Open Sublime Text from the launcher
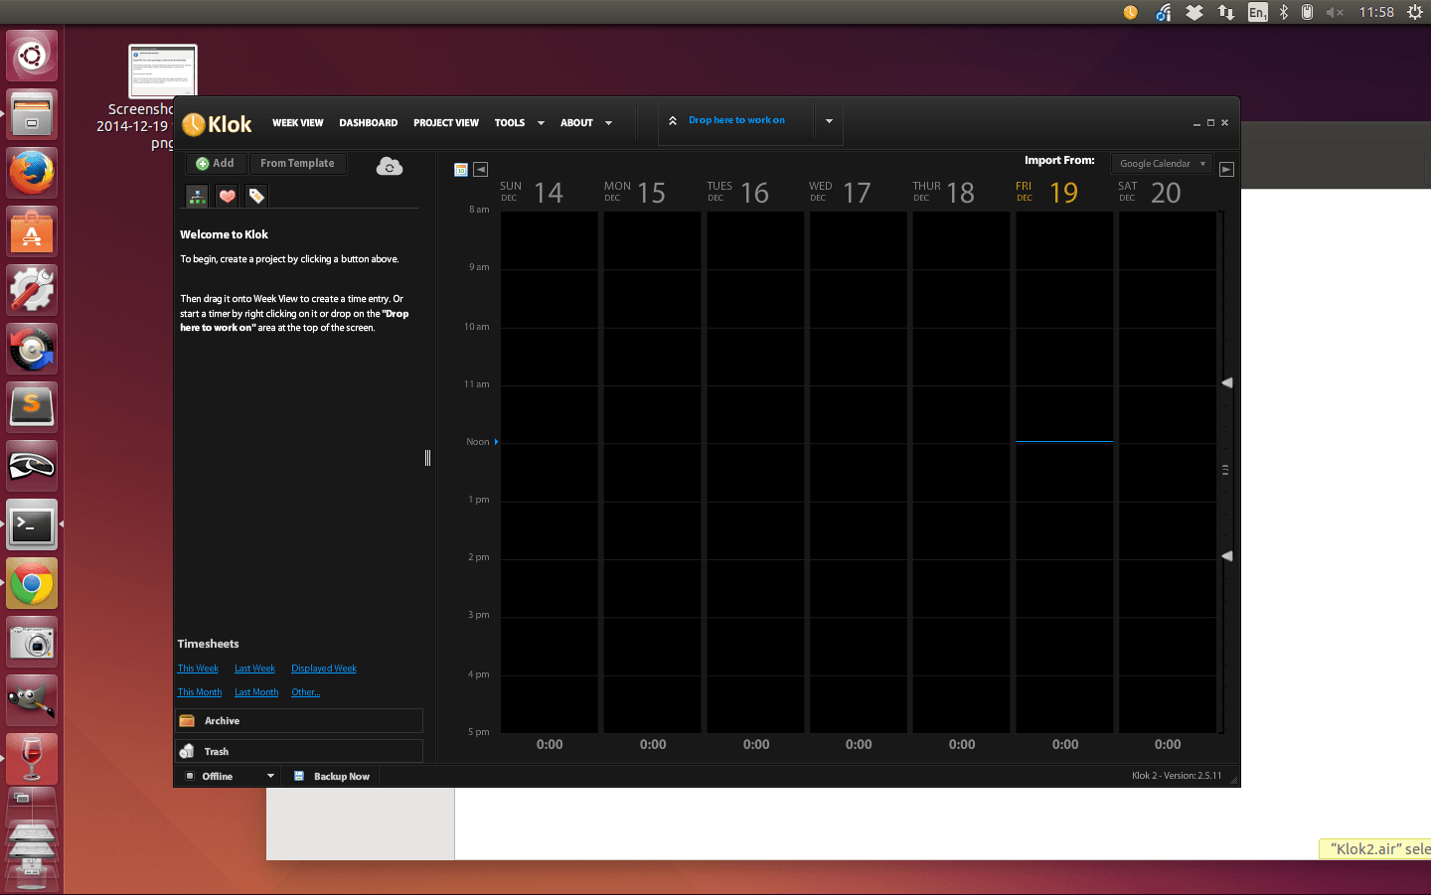The height and width of the screenshot is (895, 1431). click(32, 407)
